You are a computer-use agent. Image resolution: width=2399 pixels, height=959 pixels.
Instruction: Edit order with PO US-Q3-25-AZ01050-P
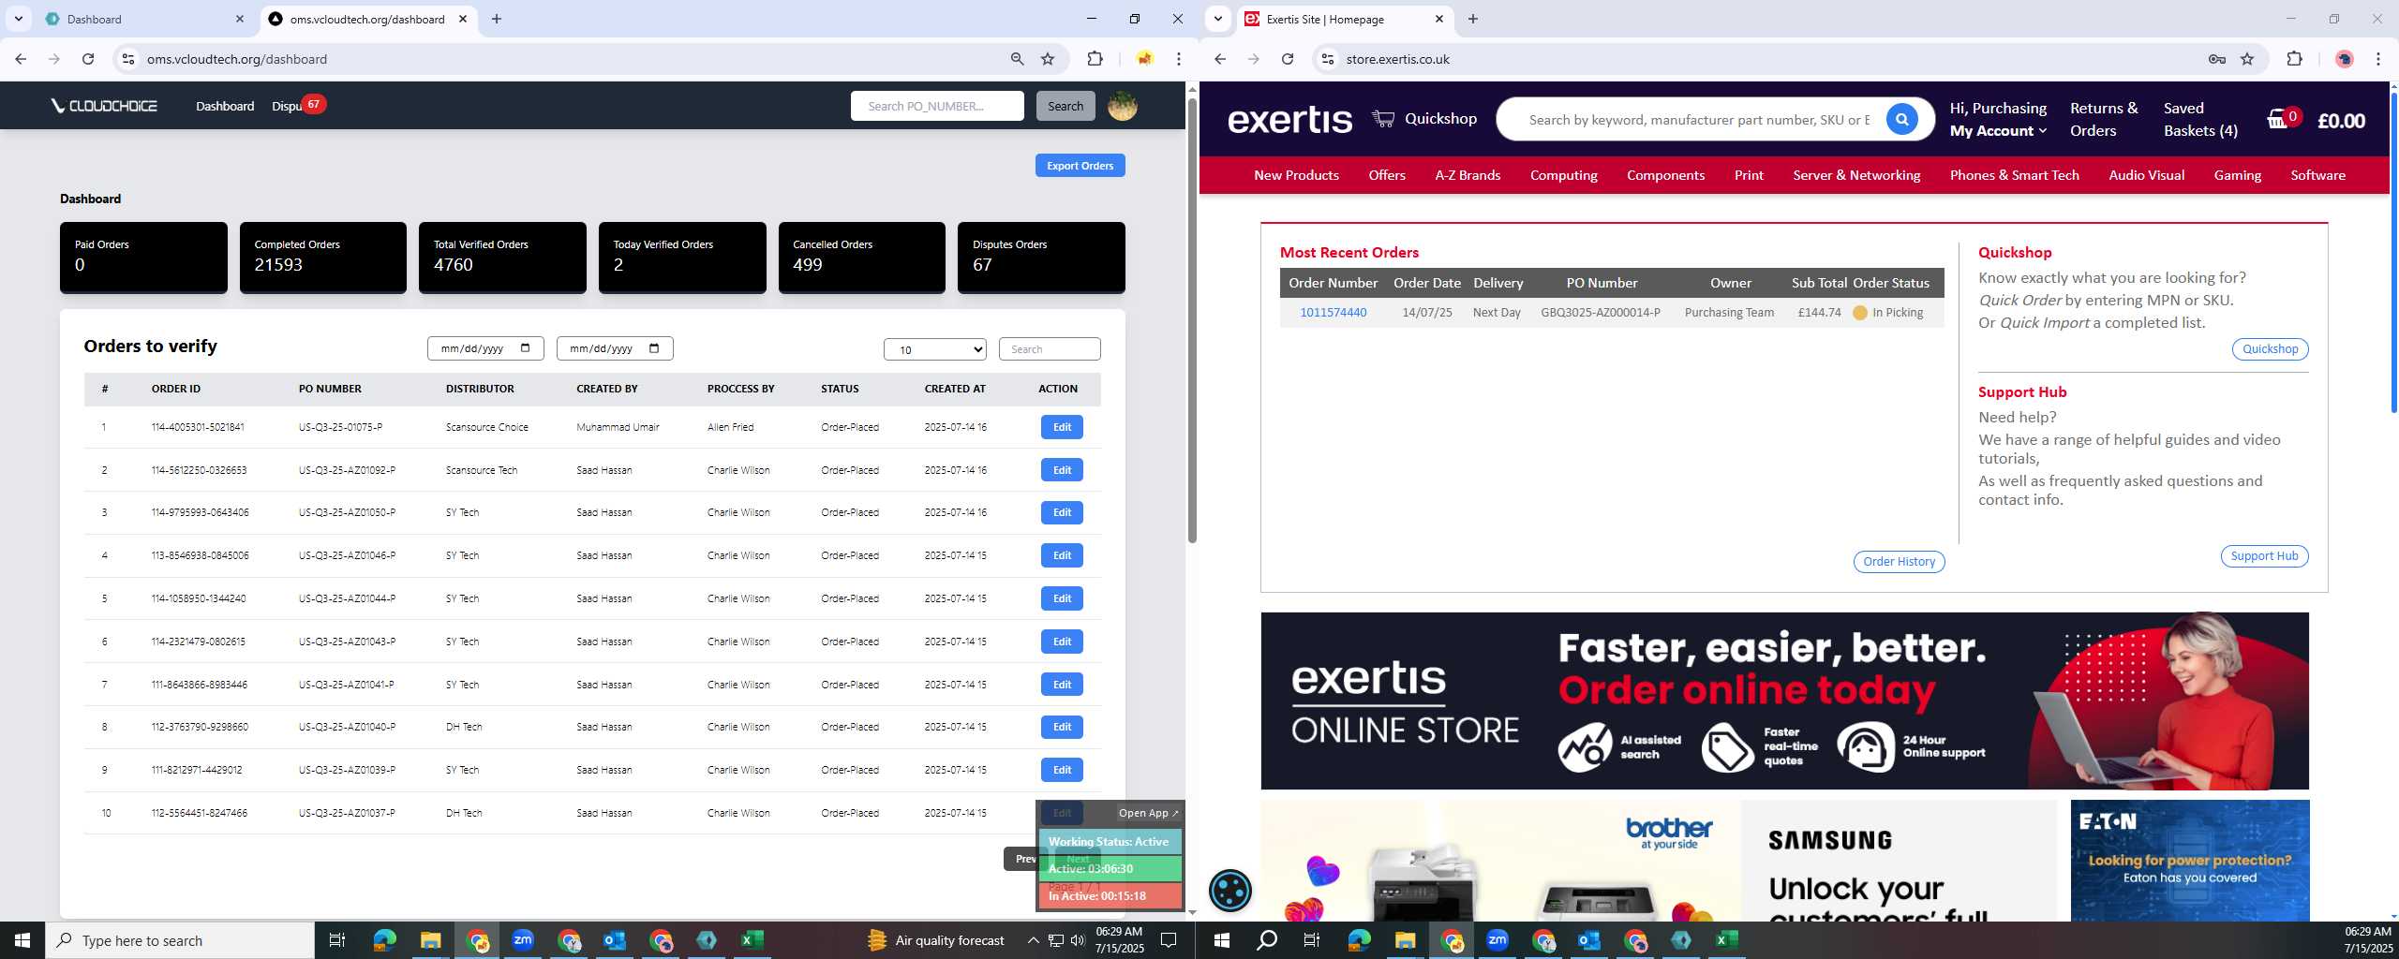[x=1062, y=512]
